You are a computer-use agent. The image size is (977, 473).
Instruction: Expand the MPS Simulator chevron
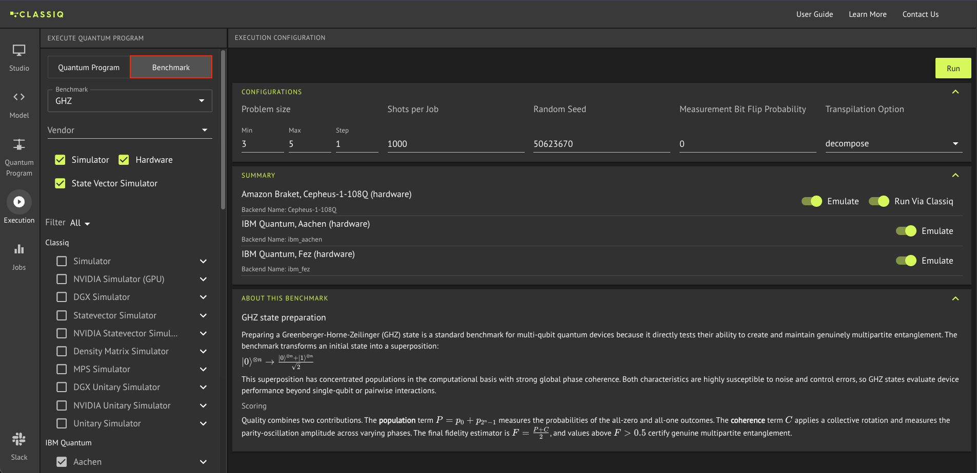pyautogui.click(x=203, y=369)
